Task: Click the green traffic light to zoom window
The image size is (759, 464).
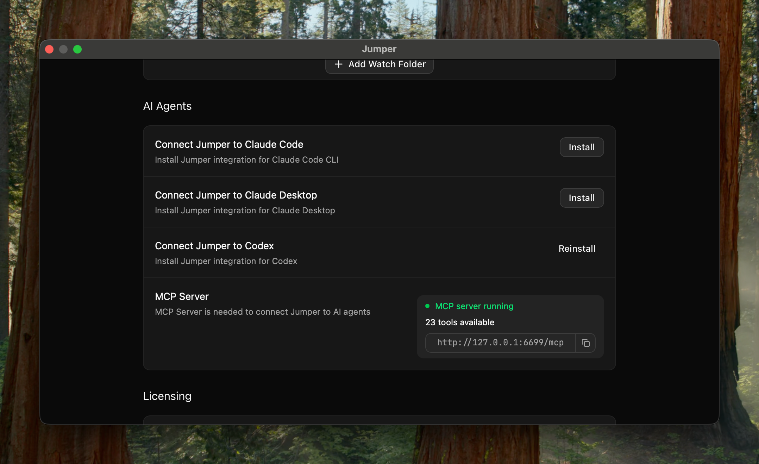Action: [77, 49]
